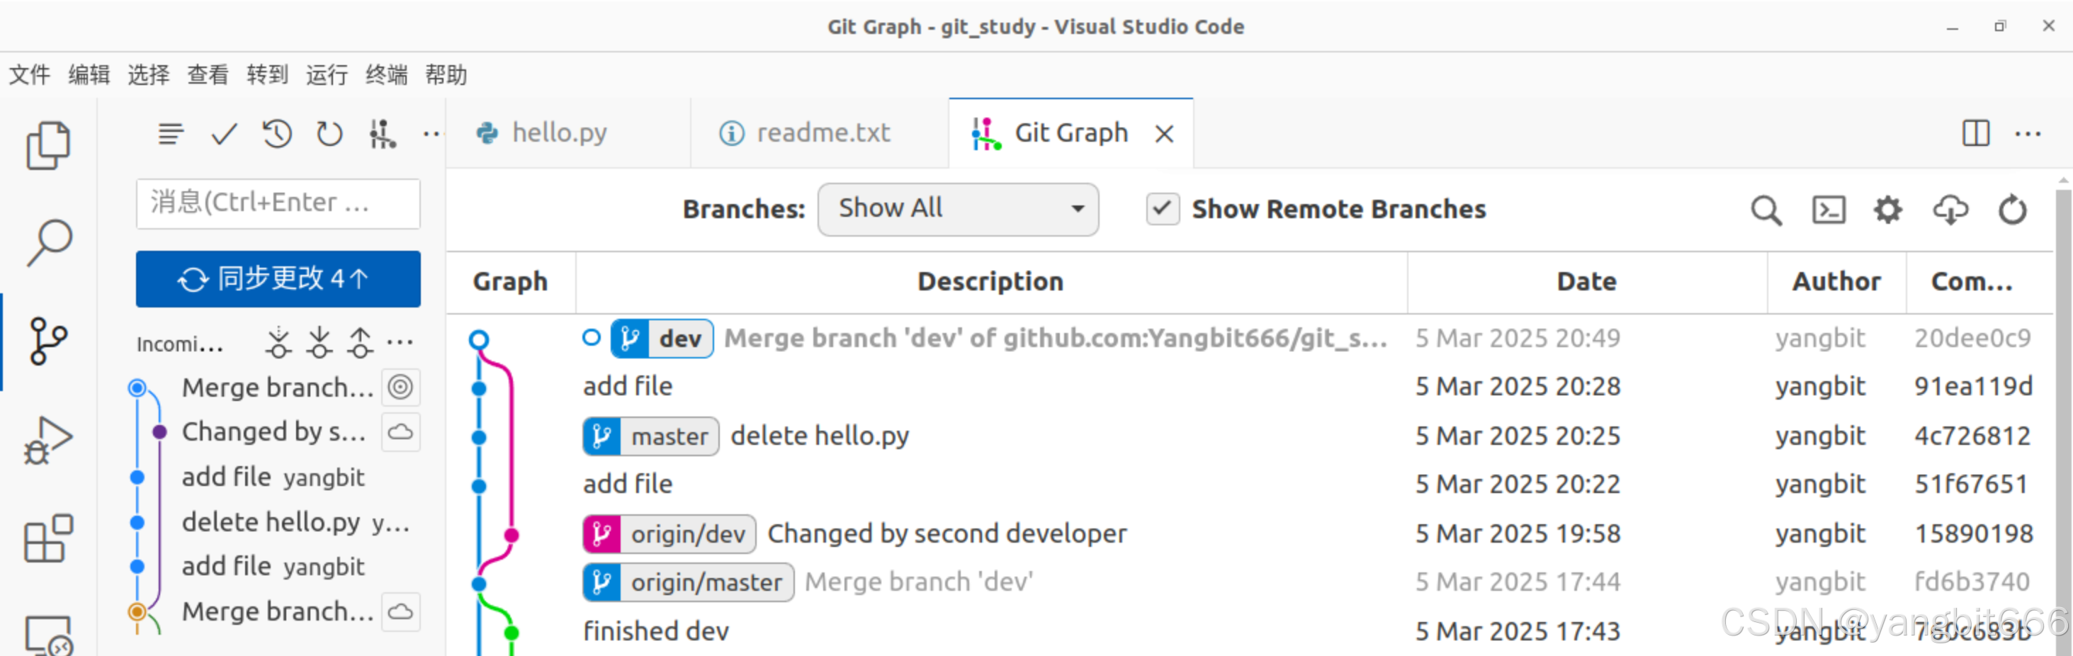Click the history clock icon in source control

pos(277,134)
